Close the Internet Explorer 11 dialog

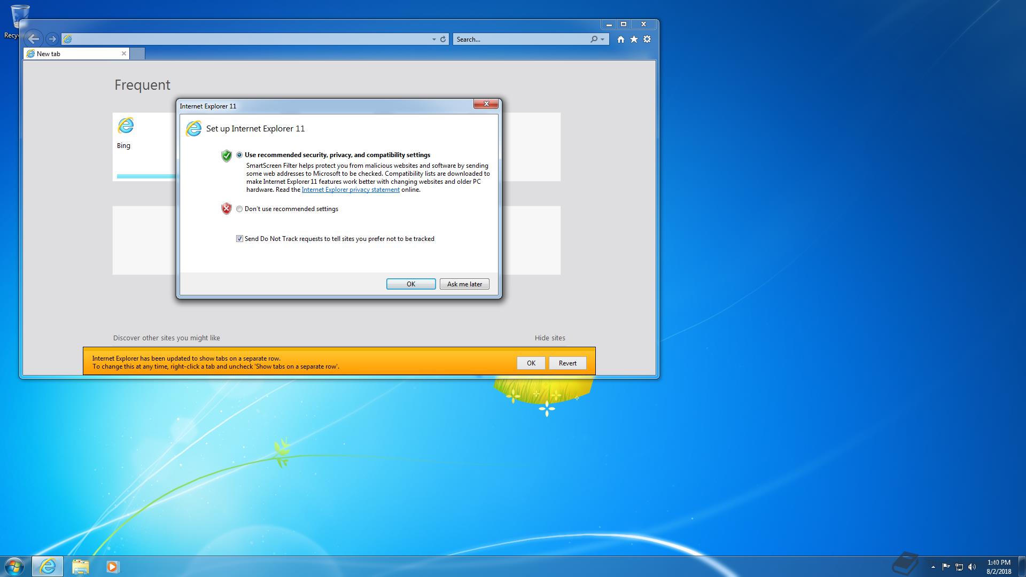tap(486, 104)
